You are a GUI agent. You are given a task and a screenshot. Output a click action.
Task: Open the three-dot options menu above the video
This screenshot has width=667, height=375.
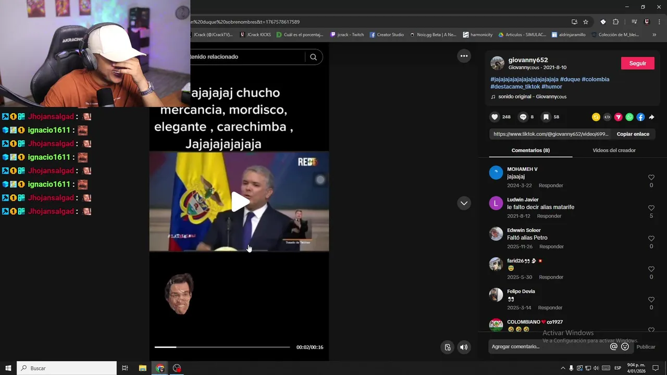[464, 56]
